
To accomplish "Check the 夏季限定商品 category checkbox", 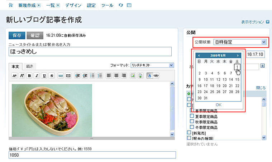I will pos(192,116).
